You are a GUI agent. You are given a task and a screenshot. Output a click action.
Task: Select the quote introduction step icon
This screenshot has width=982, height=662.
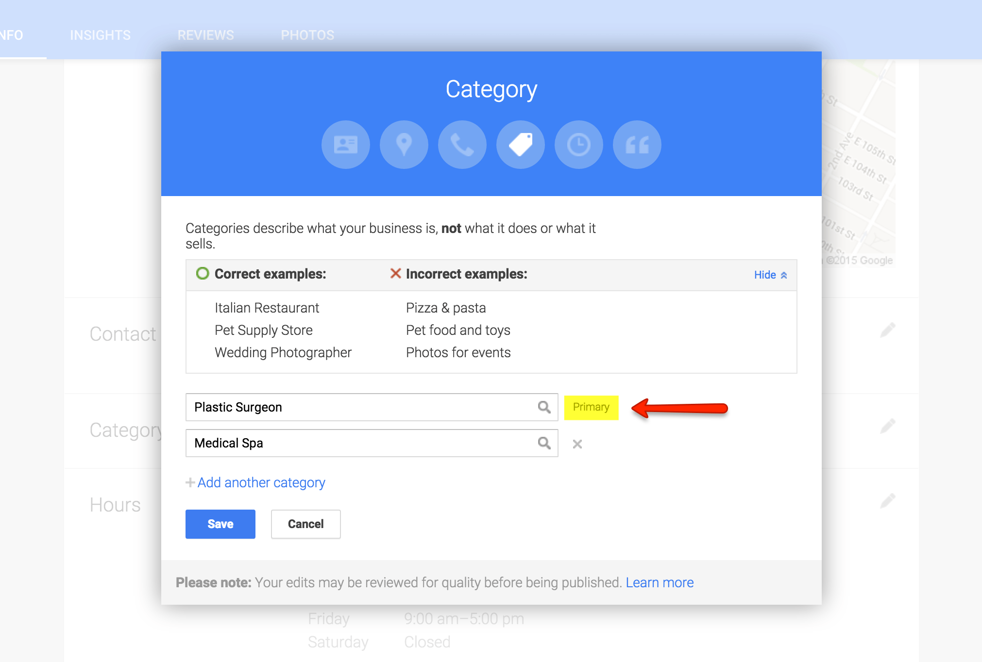coord(637,145)
